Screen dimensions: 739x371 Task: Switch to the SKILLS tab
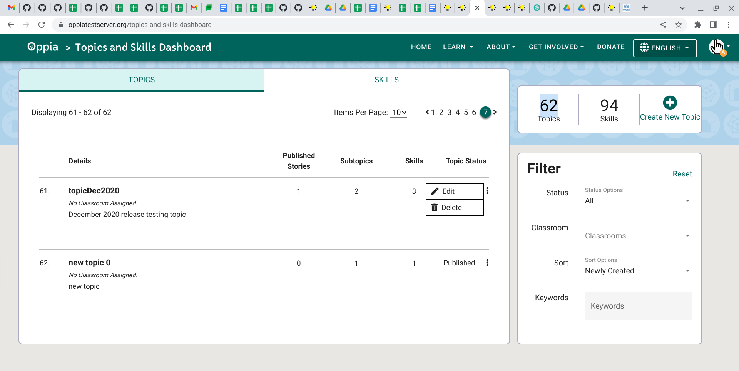[x=386, y=80]
